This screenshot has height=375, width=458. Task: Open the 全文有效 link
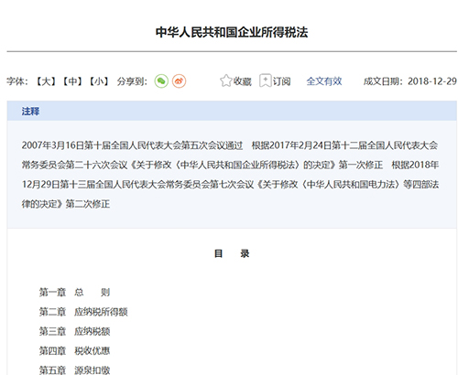324,81
